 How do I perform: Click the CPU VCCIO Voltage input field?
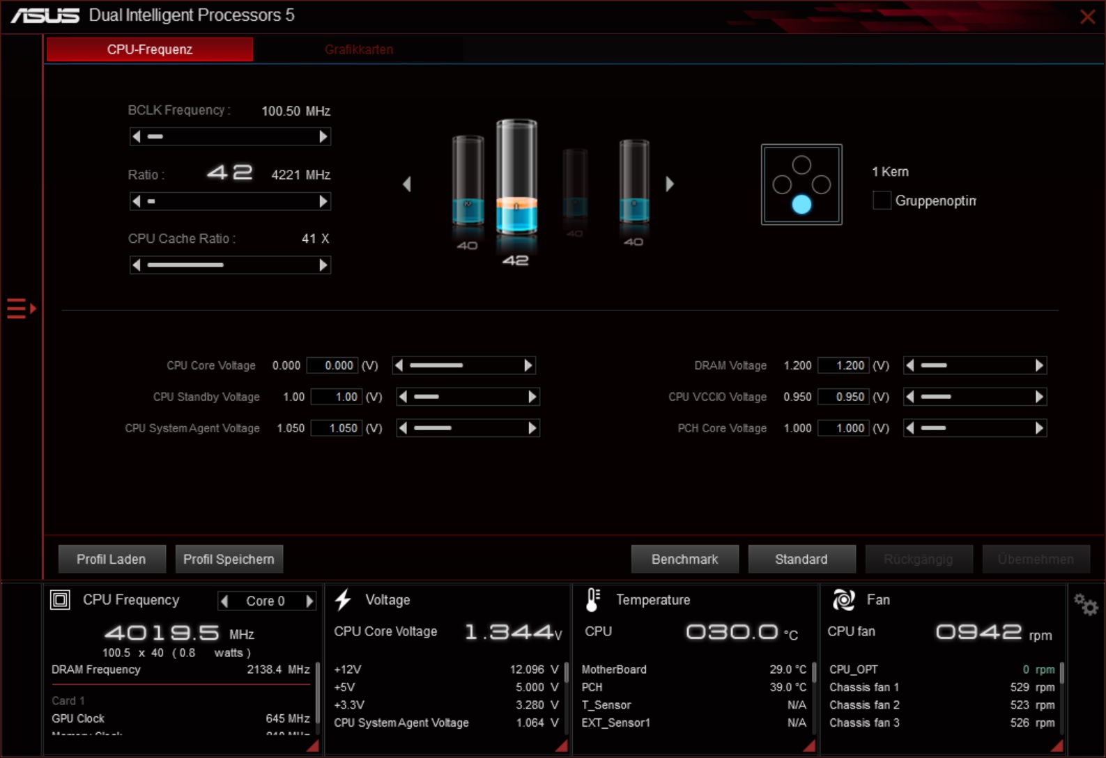click(x=843, y=397)
